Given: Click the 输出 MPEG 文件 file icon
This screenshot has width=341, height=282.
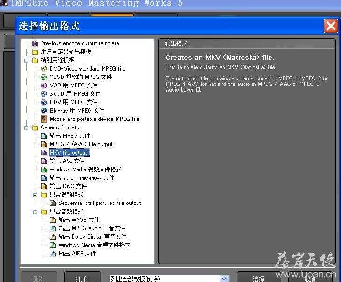Looking at the screenshot, I should pos(44,136).
